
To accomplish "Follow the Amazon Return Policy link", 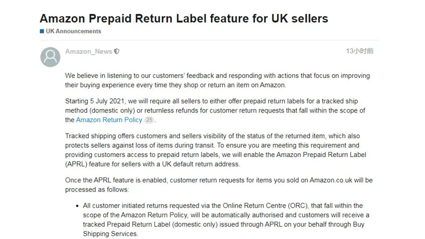I will pos(109,120).
